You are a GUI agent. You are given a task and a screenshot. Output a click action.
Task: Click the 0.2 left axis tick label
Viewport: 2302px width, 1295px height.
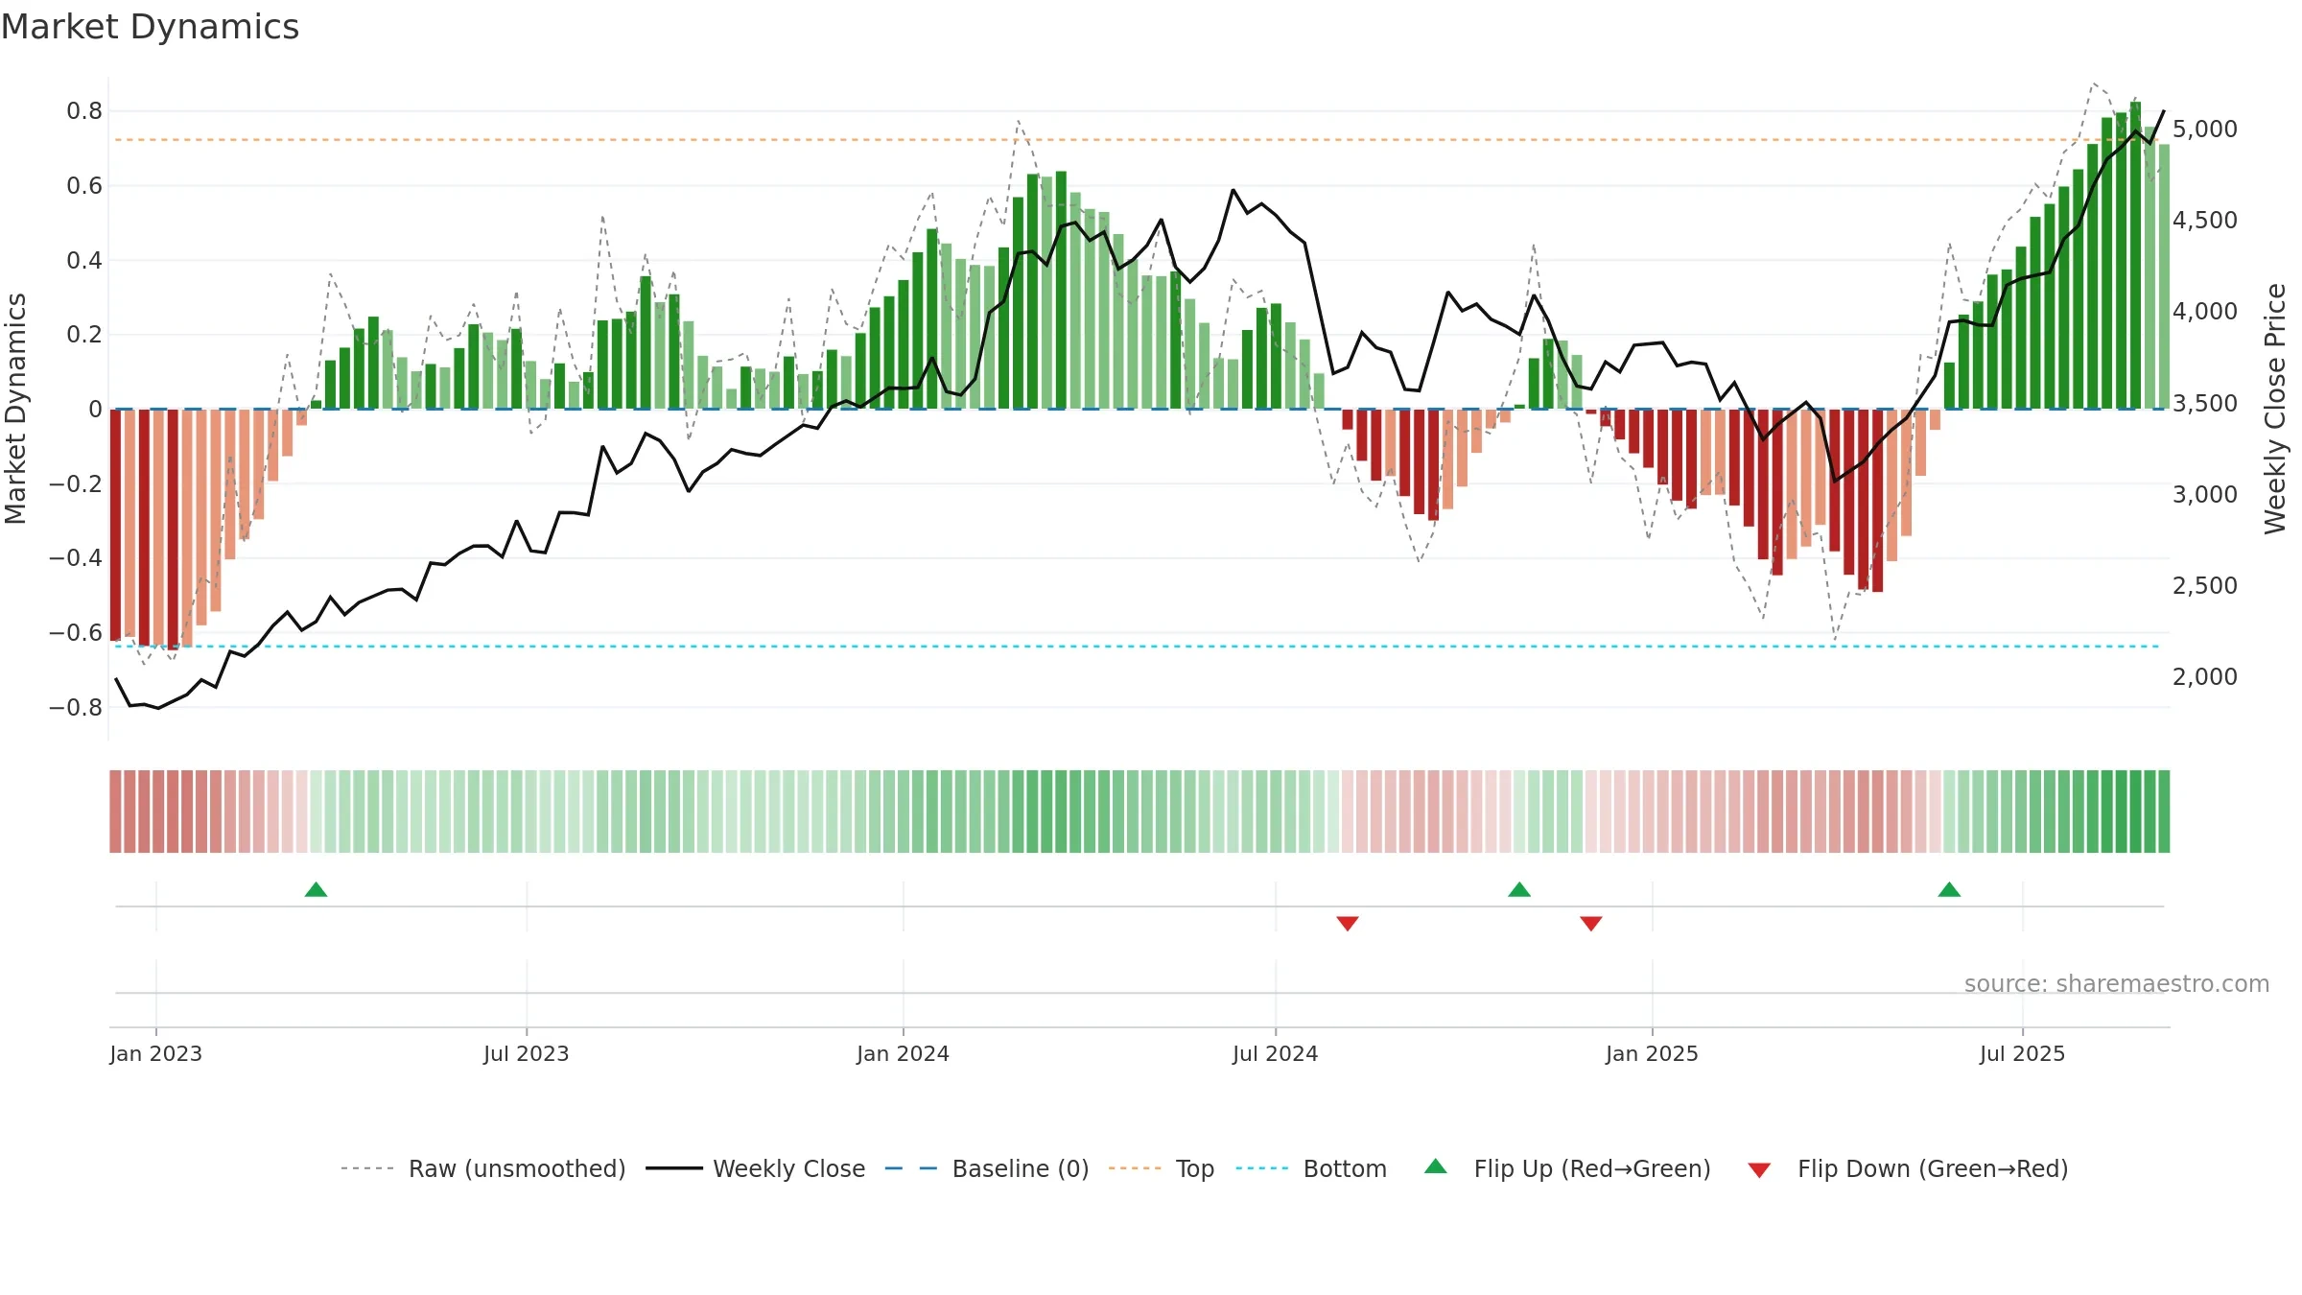pos(84,335)
